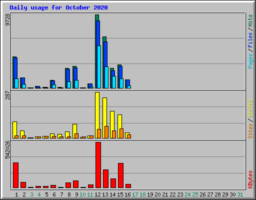This screenshot has height=200, width=256.
Task: Click the hits scale value 9728
Action: pos(7,19)
